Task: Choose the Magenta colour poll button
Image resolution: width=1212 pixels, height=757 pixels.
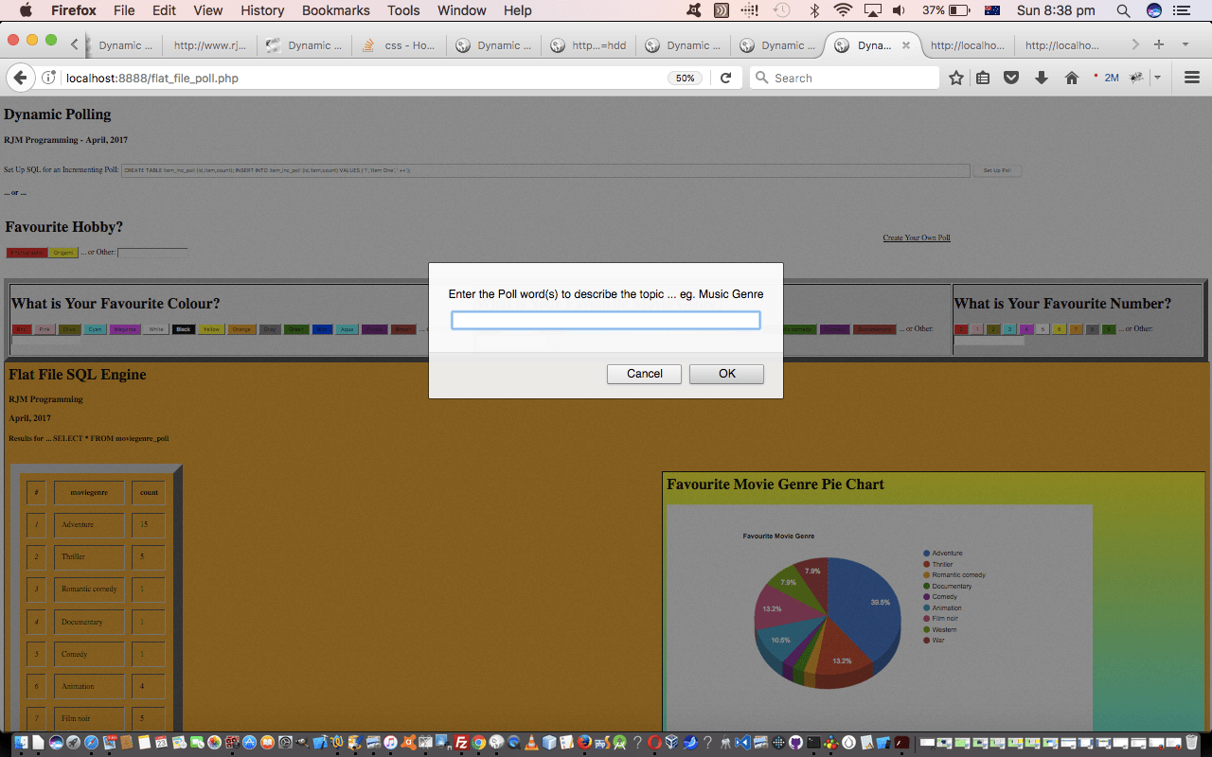Action: (x=124, y=329)
